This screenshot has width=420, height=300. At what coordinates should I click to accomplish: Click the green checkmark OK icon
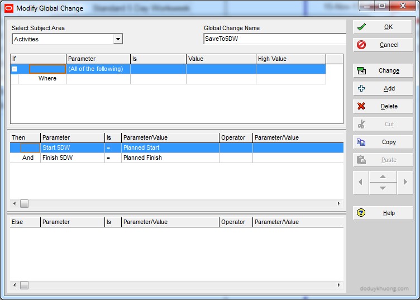361,27
